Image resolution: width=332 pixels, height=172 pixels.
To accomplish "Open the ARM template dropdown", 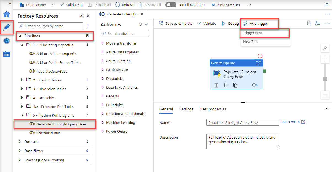I will click(249, 5).
